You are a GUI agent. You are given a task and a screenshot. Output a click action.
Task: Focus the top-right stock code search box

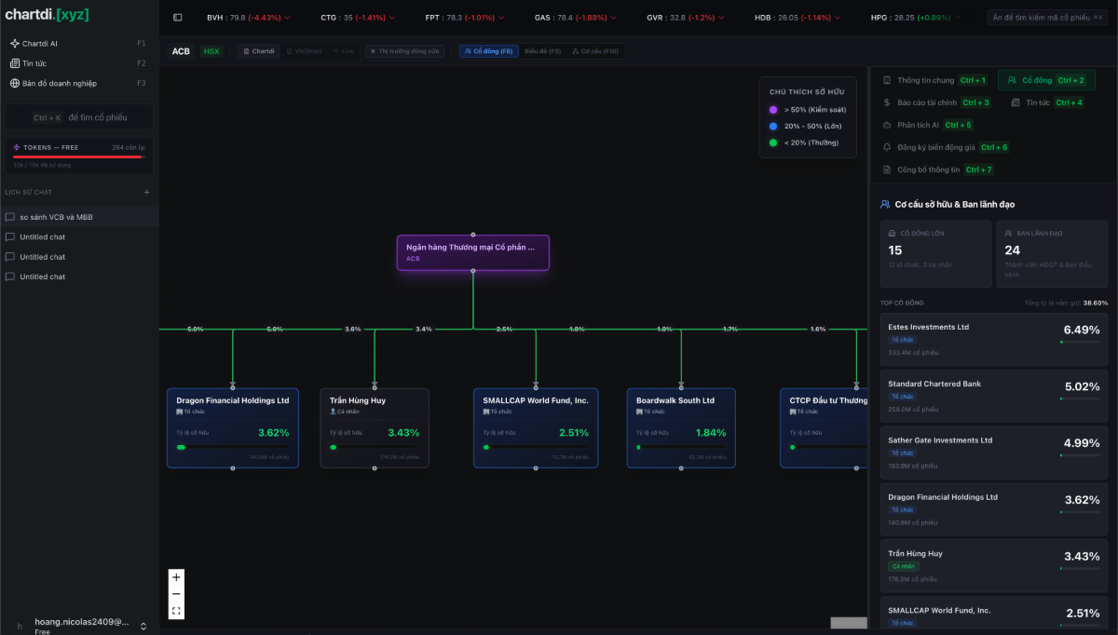click(1049, 18)
